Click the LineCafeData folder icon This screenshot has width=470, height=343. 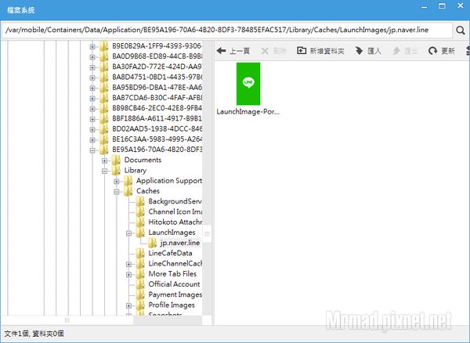coord(140,253)
